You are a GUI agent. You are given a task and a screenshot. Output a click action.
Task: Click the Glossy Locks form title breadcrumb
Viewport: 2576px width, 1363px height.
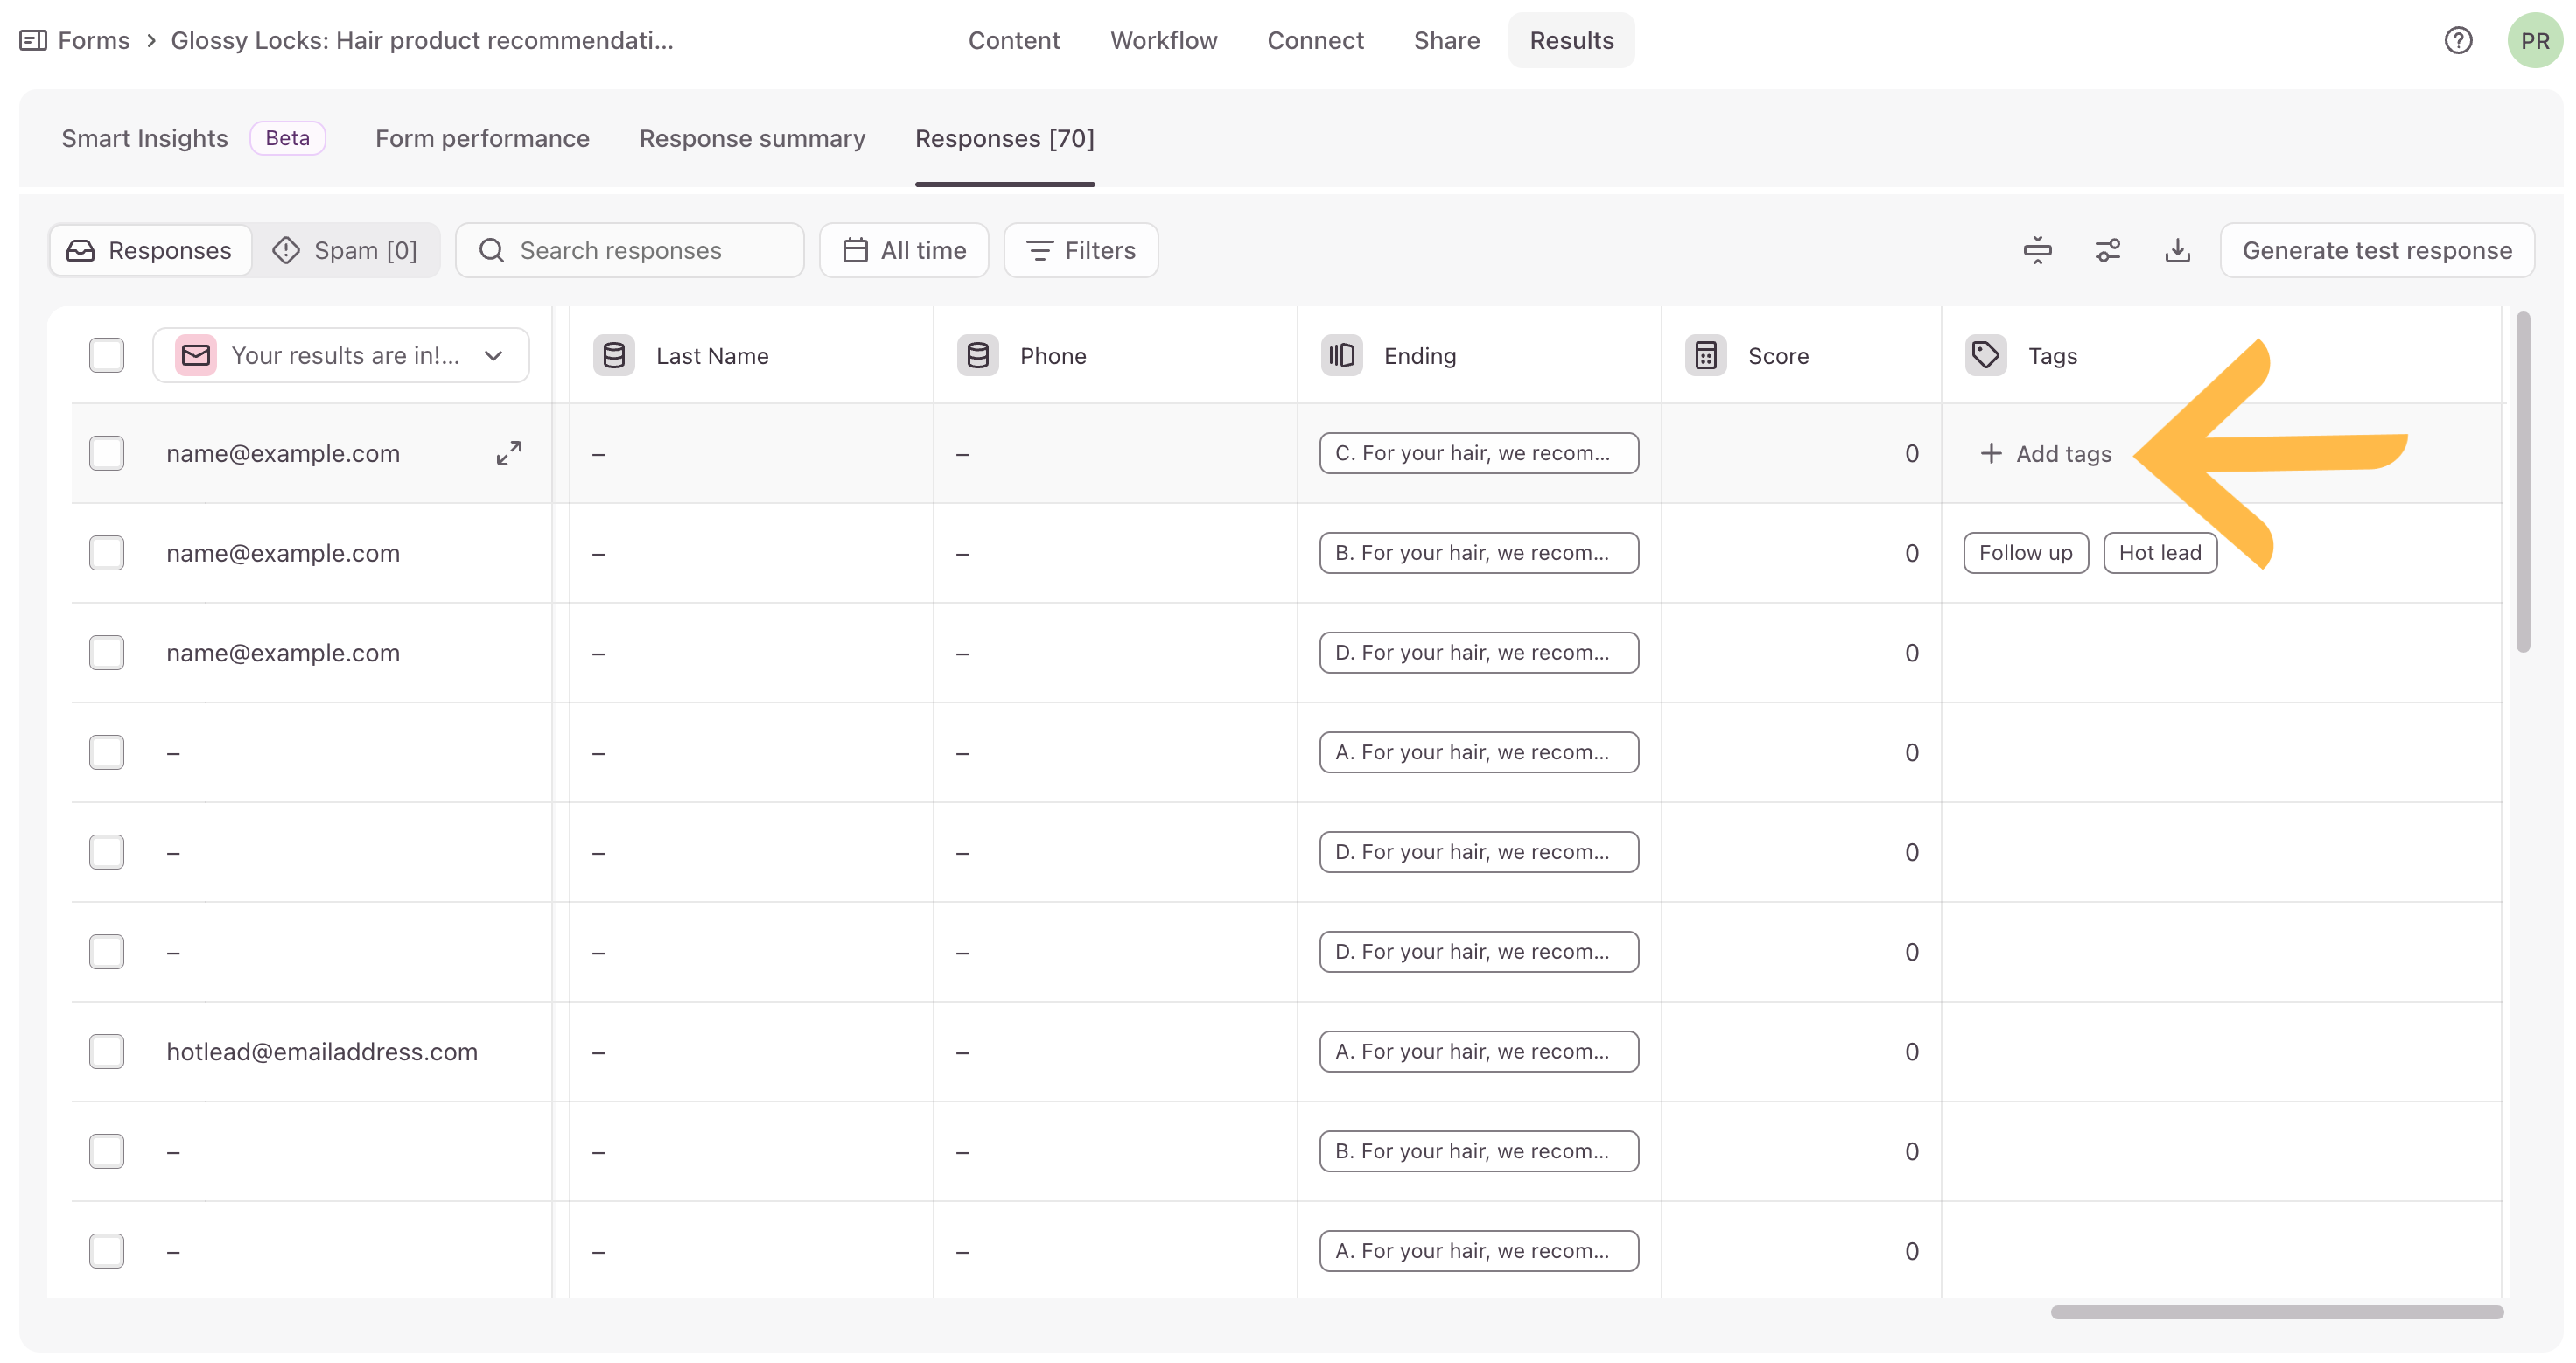(x=422, y=40)
